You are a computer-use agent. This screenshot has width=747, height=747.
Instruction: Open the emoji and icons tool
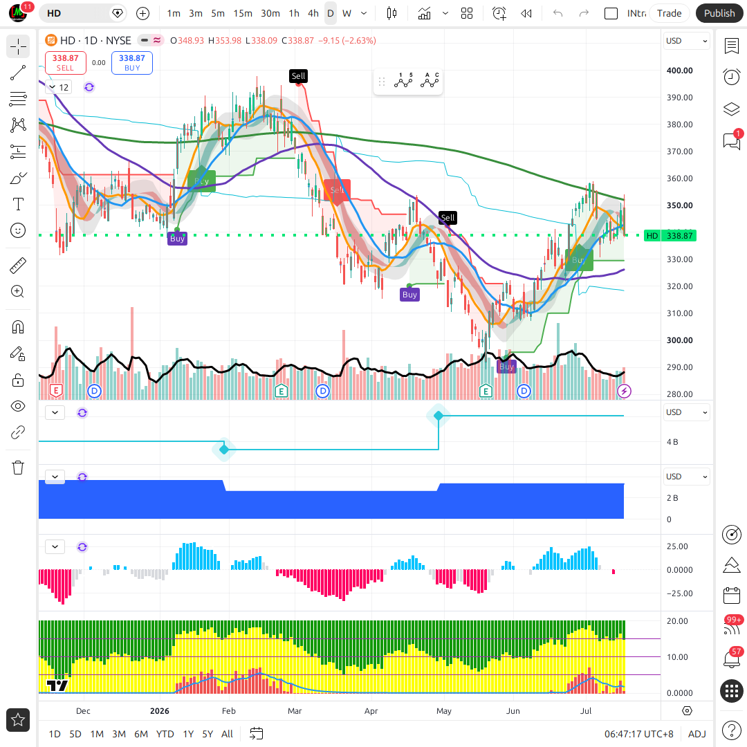(18, 230)
